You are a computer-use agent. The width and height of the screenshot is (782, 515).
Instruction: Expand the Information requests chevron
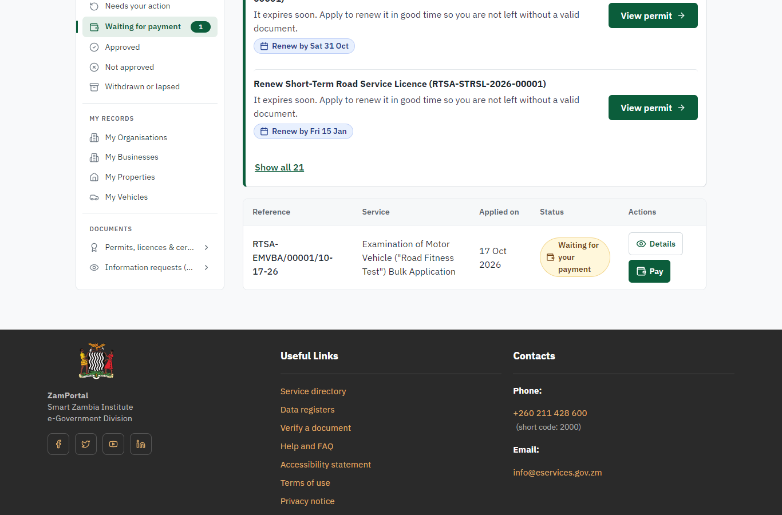(x=207, y=268)
